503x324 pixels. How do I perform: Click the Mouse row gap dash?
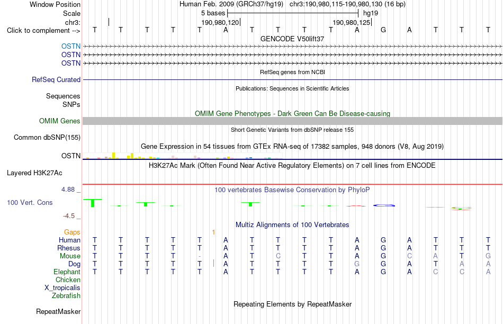tap(200, 256)
